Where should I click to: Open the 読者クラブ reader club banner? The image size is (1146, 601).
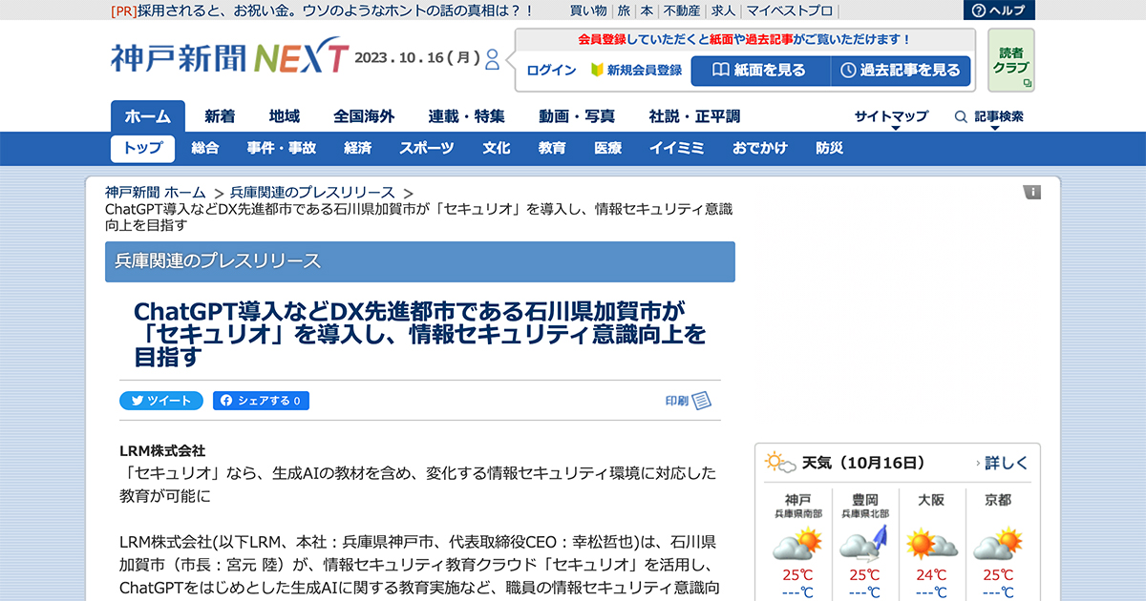click(x=1011, y=60)
